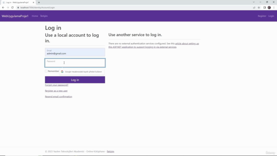Click the Email input field
Viewport: 277px width, 156px height.
coord(75,52)
